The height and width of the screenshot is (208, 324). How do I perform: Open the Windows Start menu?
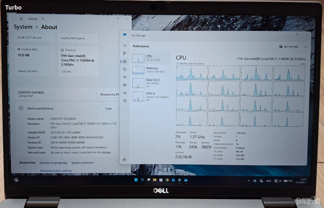(136, 180)
